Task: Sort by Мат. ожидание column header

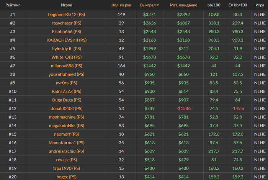Action: click(183, 5)
